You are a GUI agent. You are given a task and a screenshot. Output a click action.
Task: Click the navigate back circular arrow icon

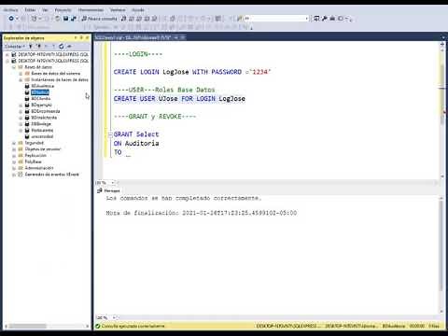11,19
